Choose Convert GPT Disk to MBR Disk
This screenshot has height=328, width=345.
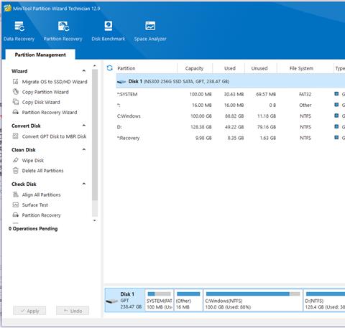point(54,136)
